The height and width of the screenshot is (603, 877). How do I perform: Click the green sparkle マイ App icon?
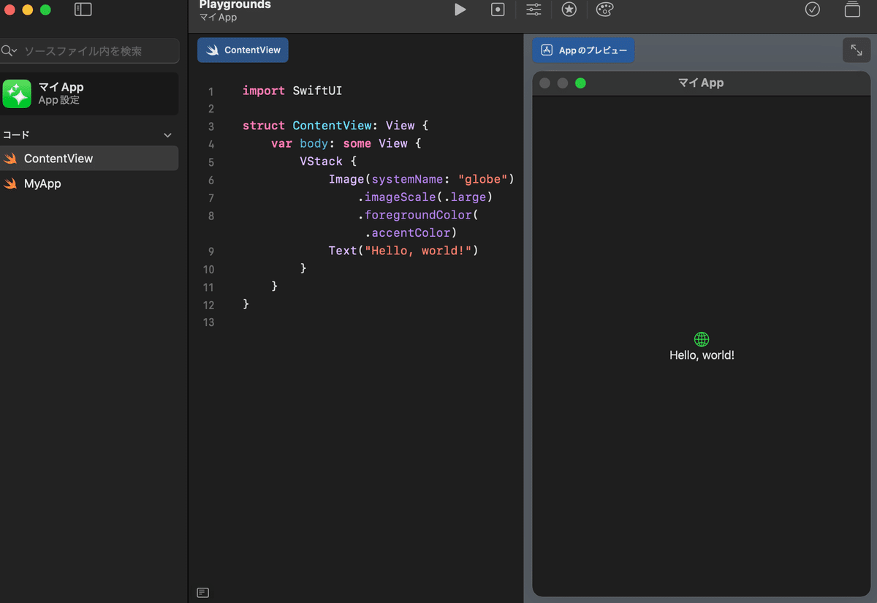tap(17, 94)
